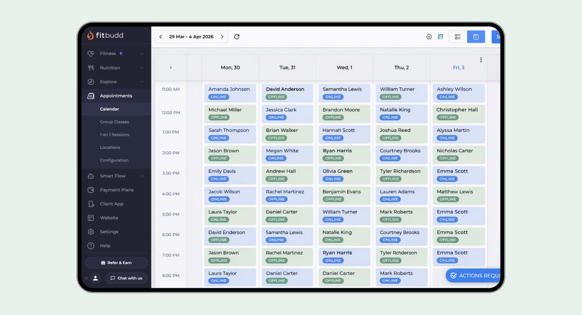The image size is (582, 315).
Task: Click the Payment Plans icon
Action: 91,190
